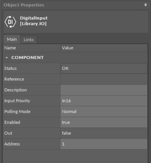
Task: Open the Input Priority In16 value dropdown
Action: (104, 101)
